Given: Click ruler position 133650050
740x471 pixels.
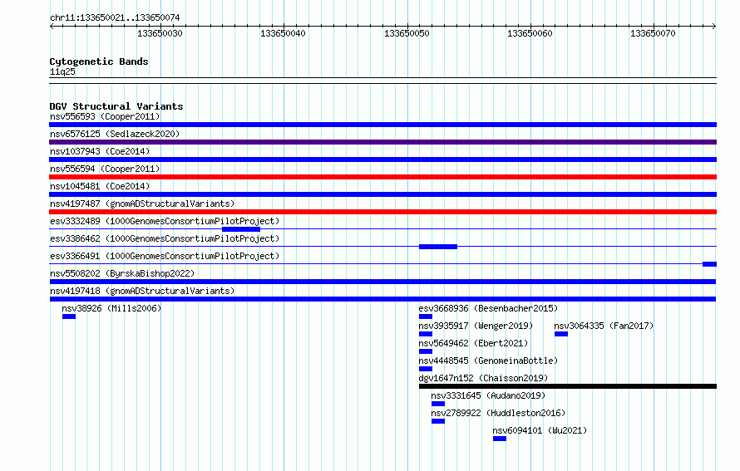Looking at the screenshot, I should click(x=407, y=33).
